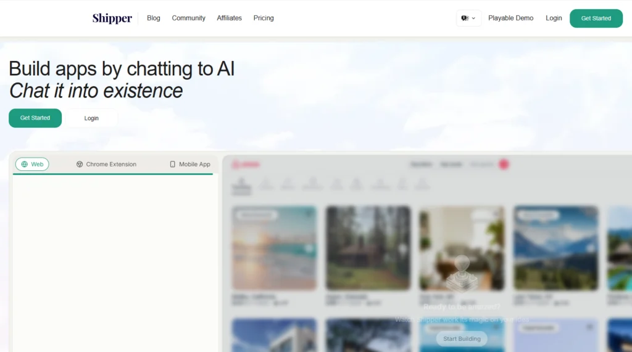
Task: View the Pricing page
Action: (x=264, y=18)
